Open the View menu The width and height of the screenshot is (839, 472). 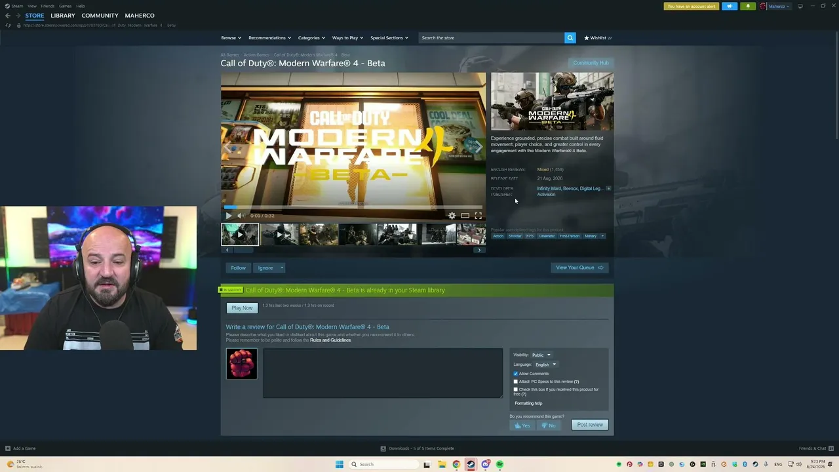coord(31,6)
